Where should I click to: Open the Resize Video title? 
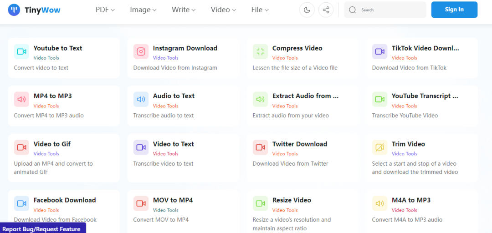292,200
